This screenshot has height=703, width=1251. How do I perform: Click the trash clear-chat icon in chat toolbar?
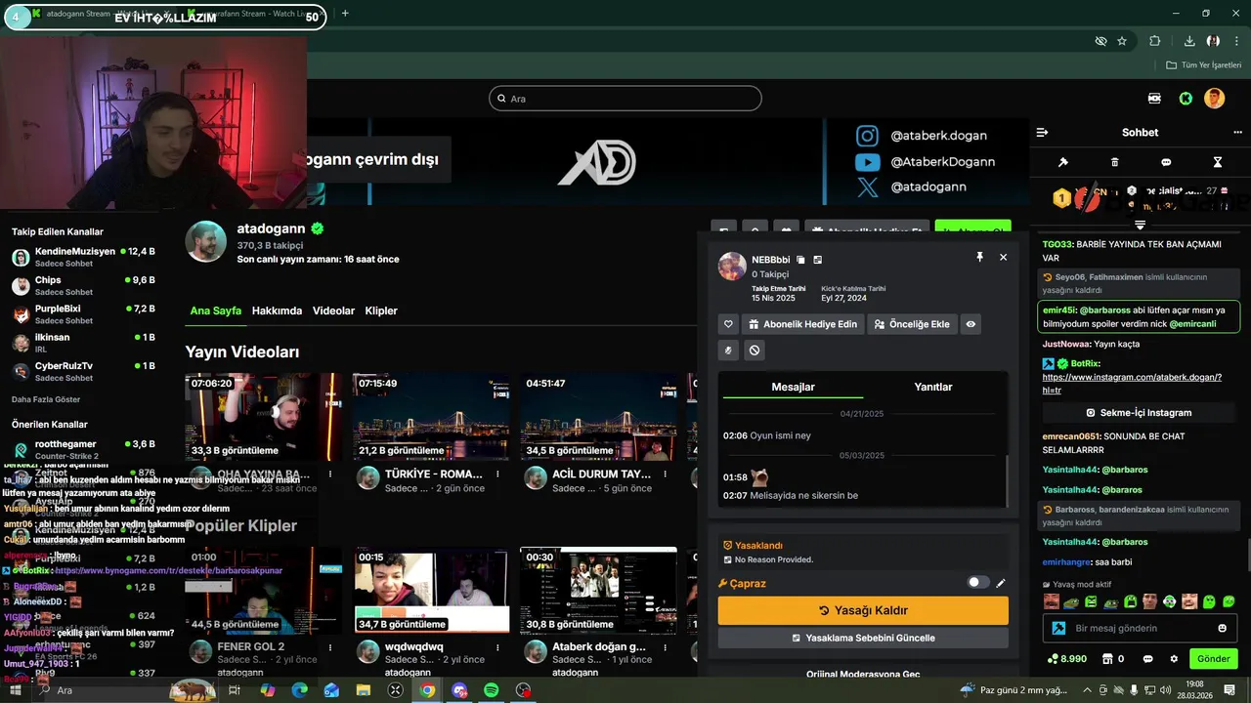click(1115, 162)
